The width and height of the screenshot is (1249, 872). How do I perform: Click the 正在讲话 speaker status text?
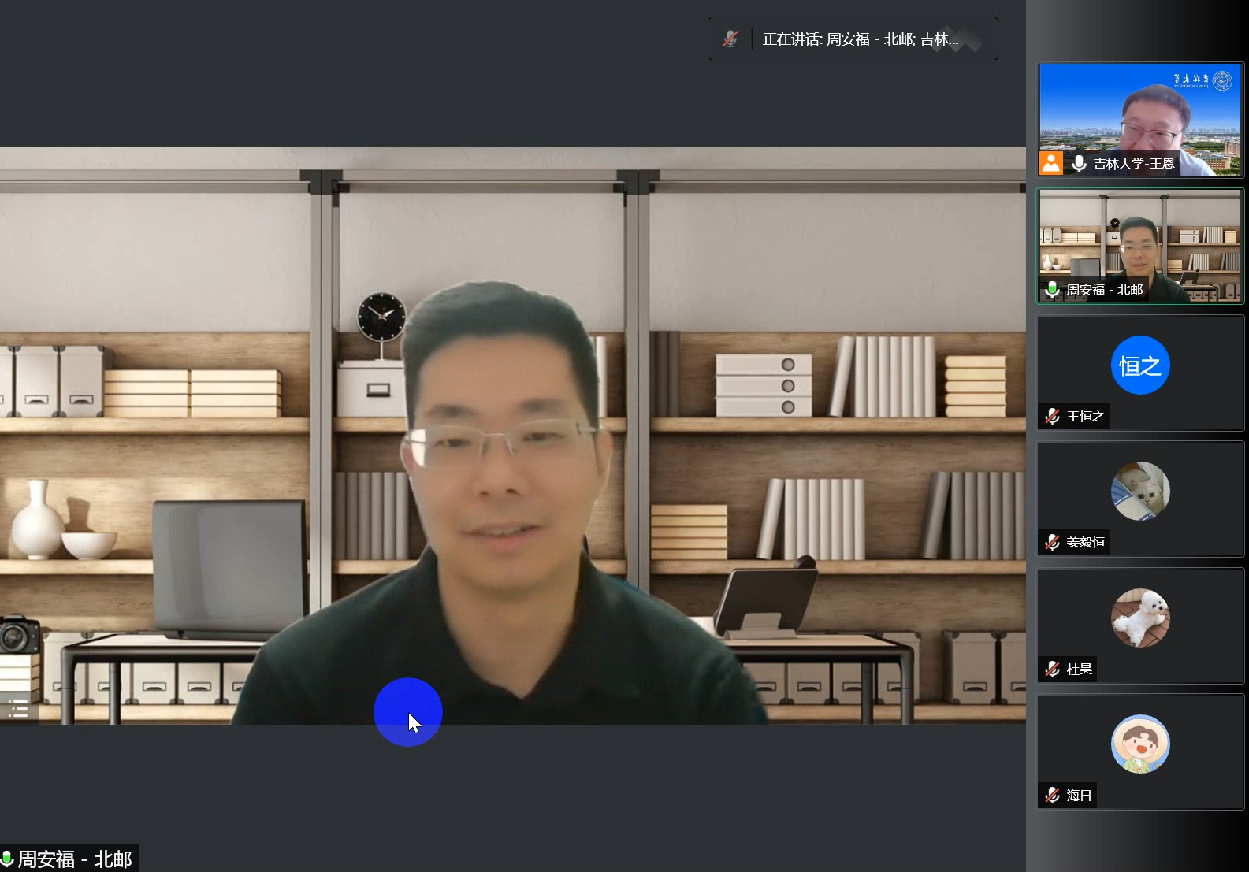click(860, 39)
